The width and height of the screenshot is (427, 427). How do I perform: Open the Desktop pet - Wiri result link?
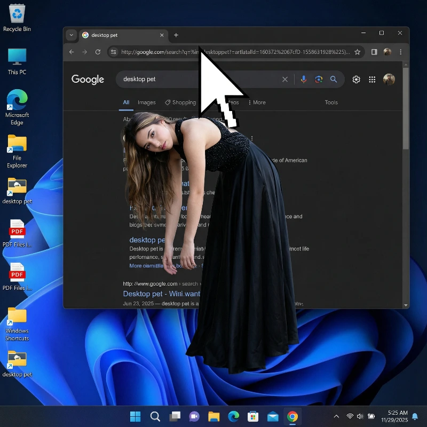[x=160, y=294]
